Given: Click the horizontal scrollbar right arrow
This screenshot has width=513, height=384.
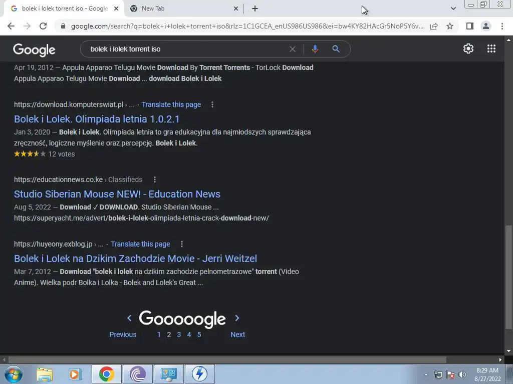Looking at the screenshot, I should click(500, 359).
